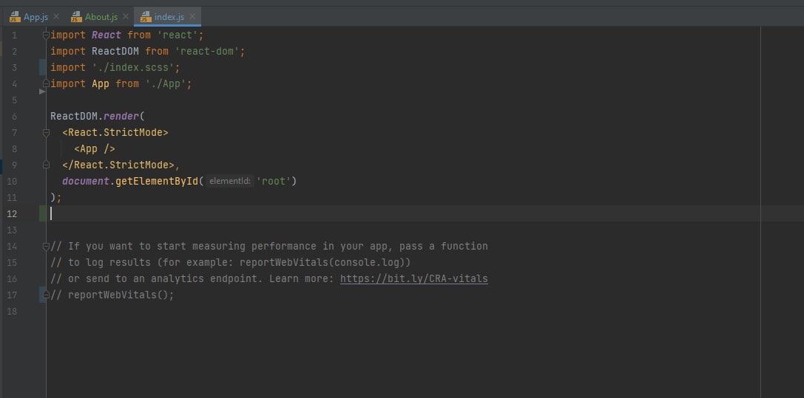Click the getElementById method call
The image size is (804, 398).
(155, 181)
